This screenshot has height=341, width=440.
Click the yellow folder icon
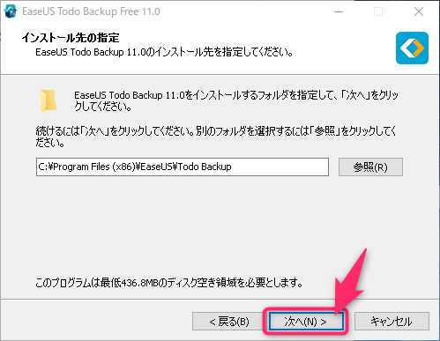[x=48, y=101]
